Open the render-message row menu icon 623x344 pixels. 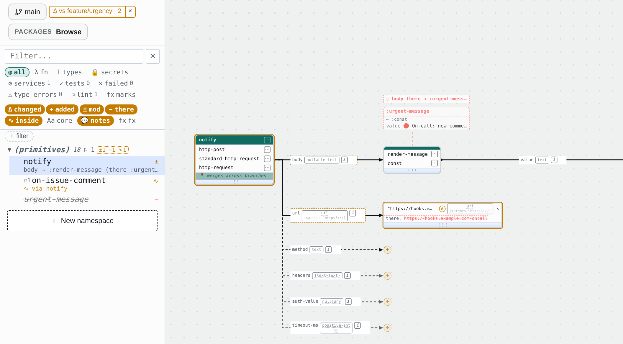click(x=435, y=154)
